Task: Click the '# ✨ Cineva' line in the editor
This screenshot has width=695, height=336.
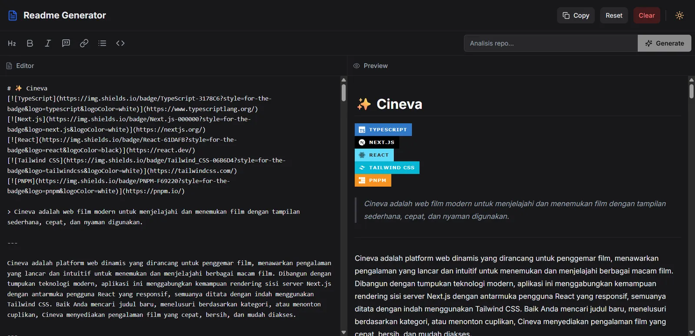Action: 27,89
